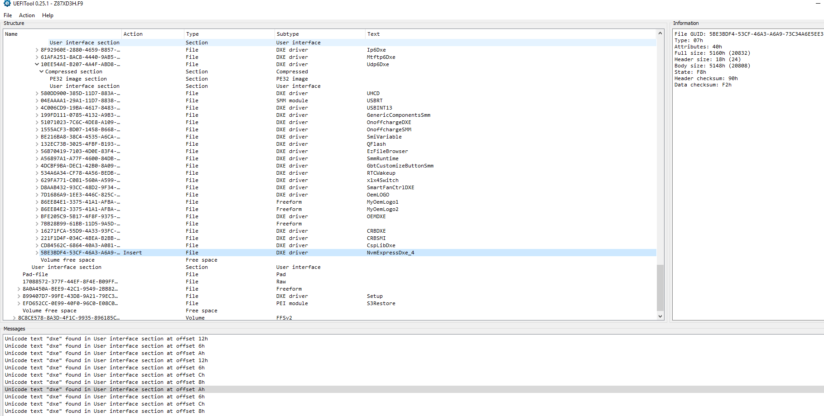824x416 pixels.
Task: Click the Header checksum line in Information
Action: point(706,78)
